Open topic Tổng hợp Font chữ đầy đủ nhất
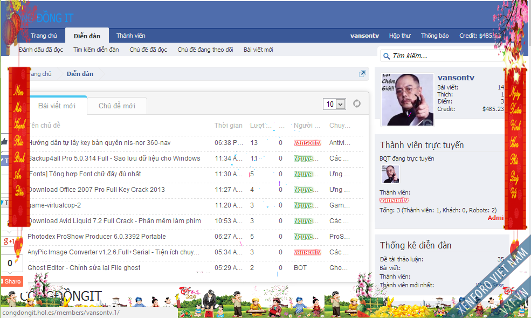Screen dimensions: 531x318 click(84, 174)
